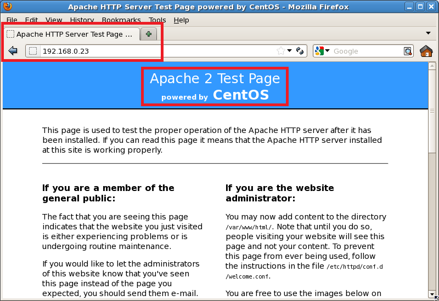439x301 pixels.
Task: Minimize the Firefox window
Action: click(409, 7)
